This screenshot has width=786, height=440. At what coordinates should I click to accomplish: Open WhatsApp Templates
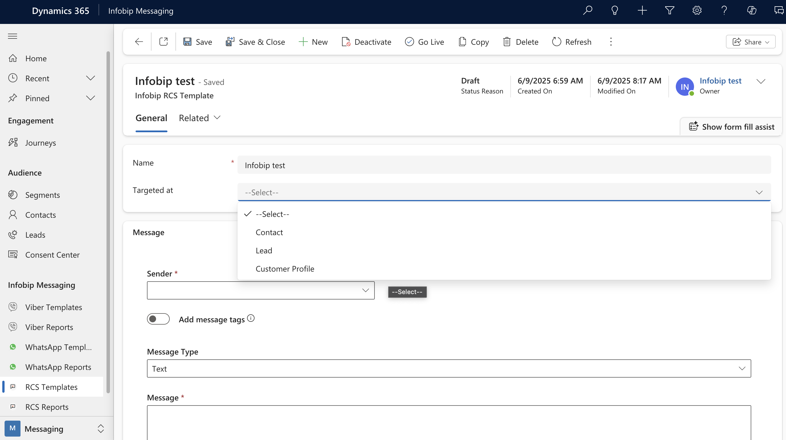point(52,347)
